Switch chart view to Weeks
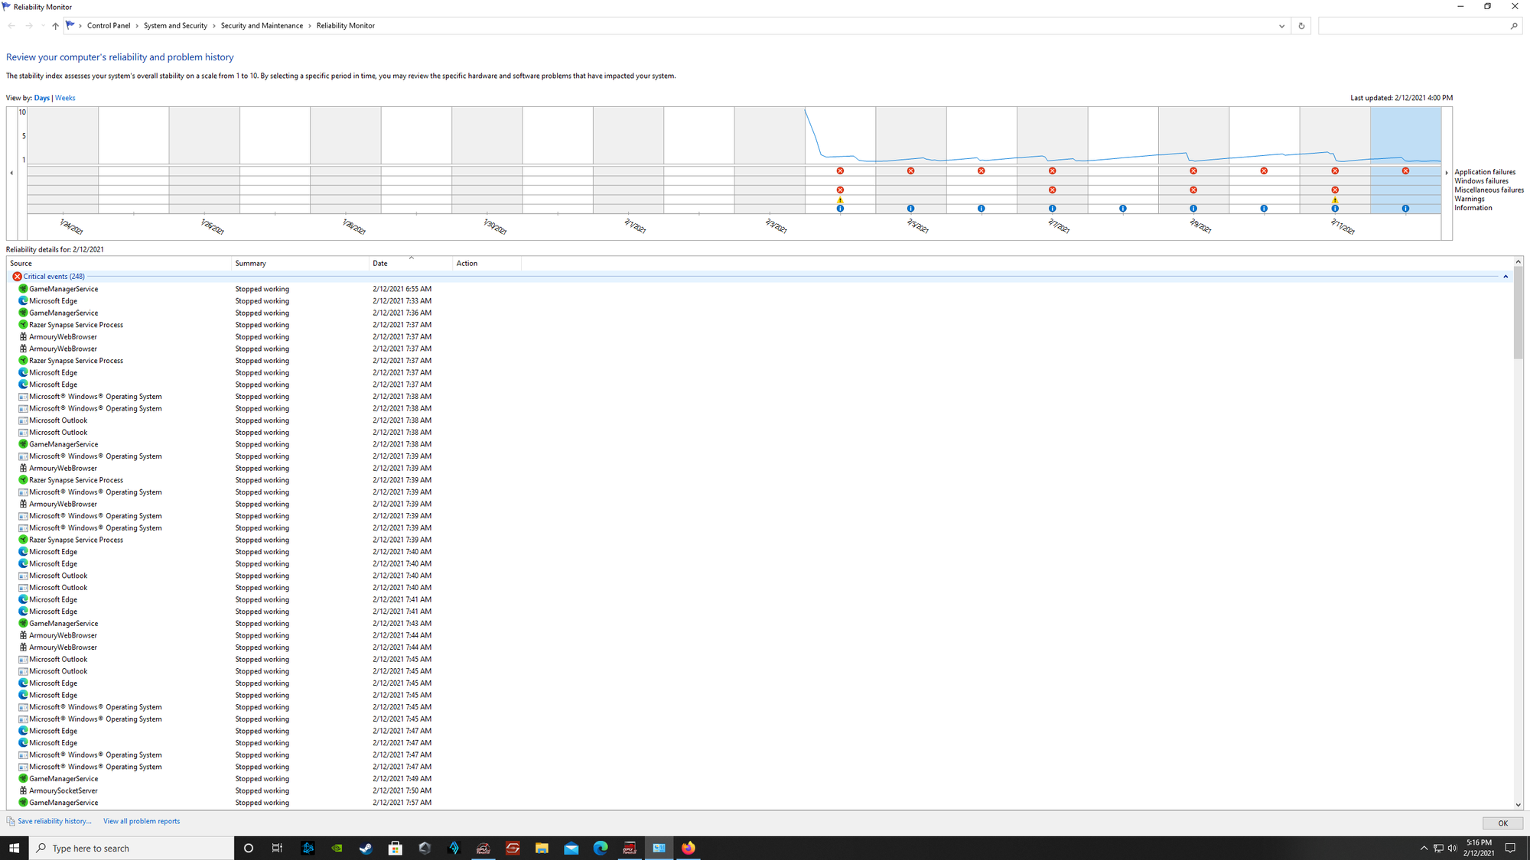 (x=65, y=98)
